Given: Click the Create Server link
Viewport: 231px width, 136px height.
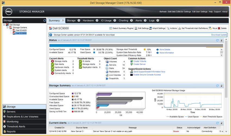Looking at the screenshot, I should (139, 64).
